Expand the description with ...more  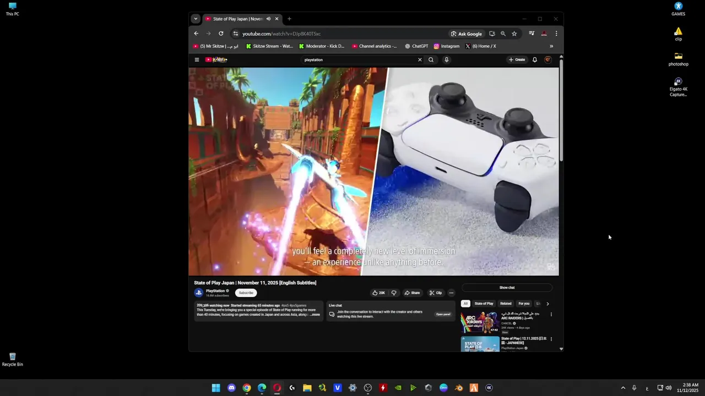click(314, 315)
